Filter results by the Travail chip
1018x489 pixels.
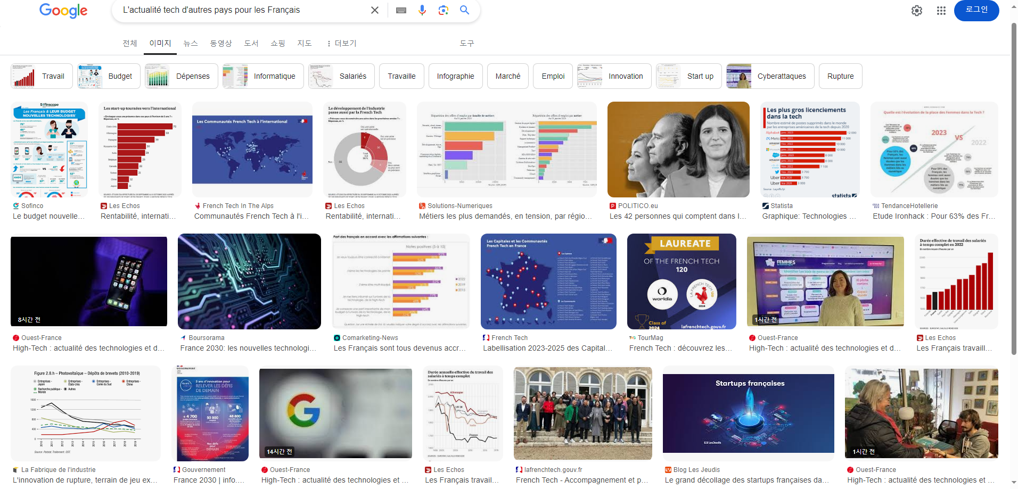pos(42,76)
